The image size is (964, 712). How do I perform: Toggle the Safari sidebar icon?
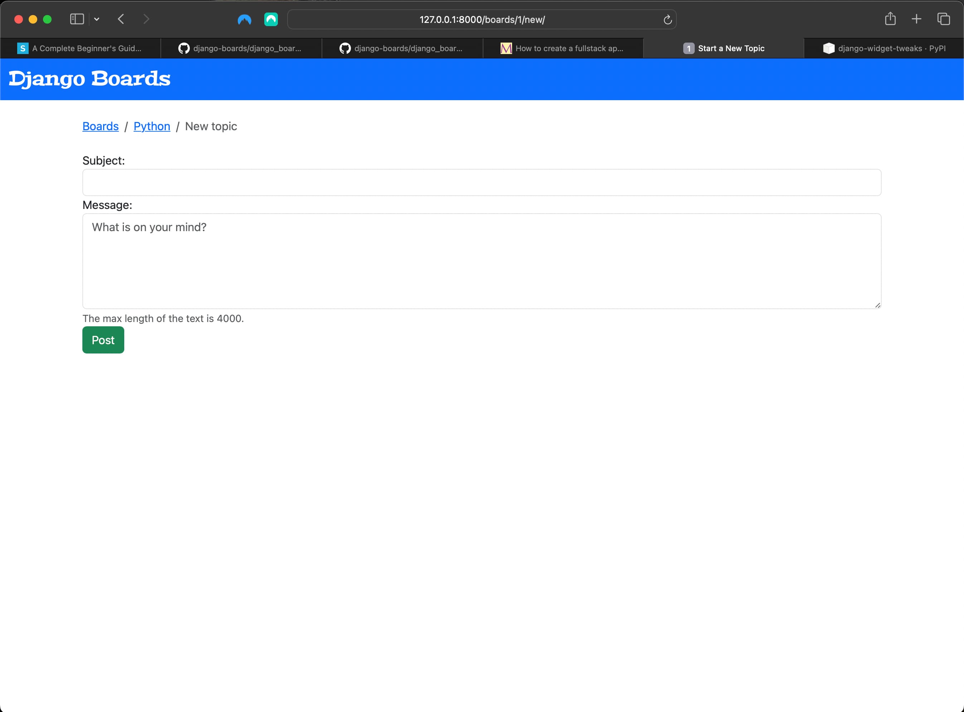pos(77,19)
